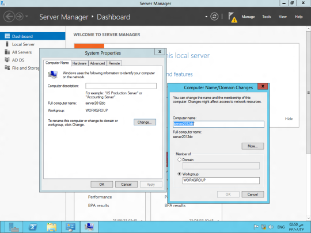
Task: Click the refresh icon in the header
Action: point(214,17)
